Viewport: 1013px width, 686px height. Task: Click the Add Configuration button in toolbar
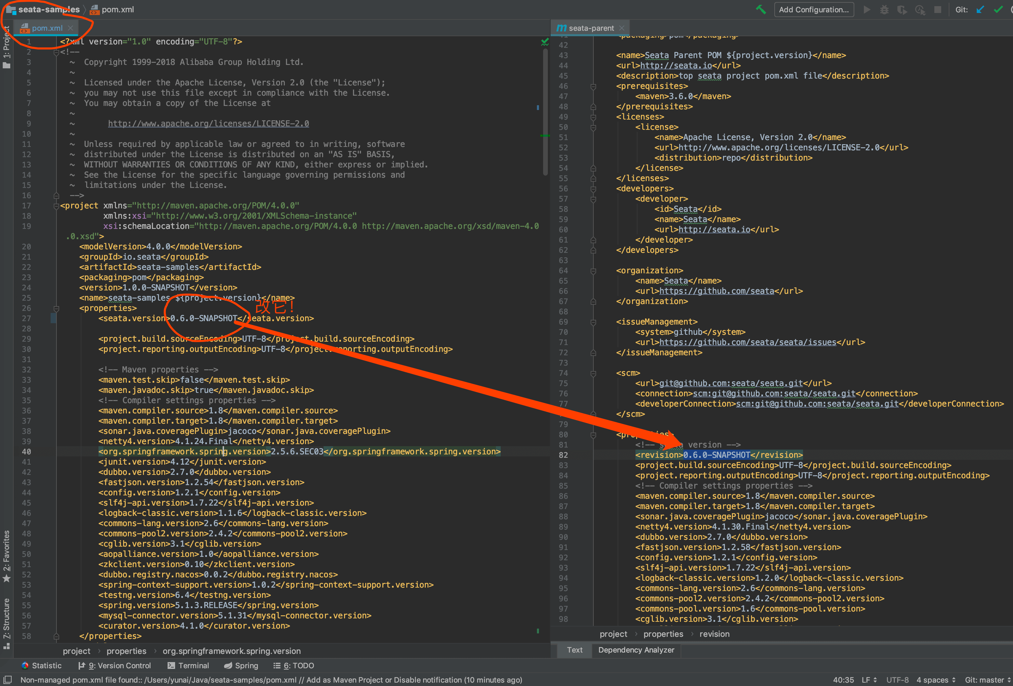tap(815, 9)
